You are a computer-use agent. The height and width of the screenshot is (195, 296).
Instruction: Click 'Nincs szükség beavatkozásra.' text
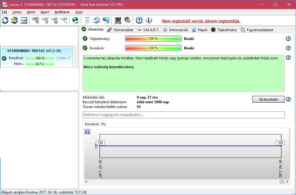pyautogui.click(x=109, y=67)
